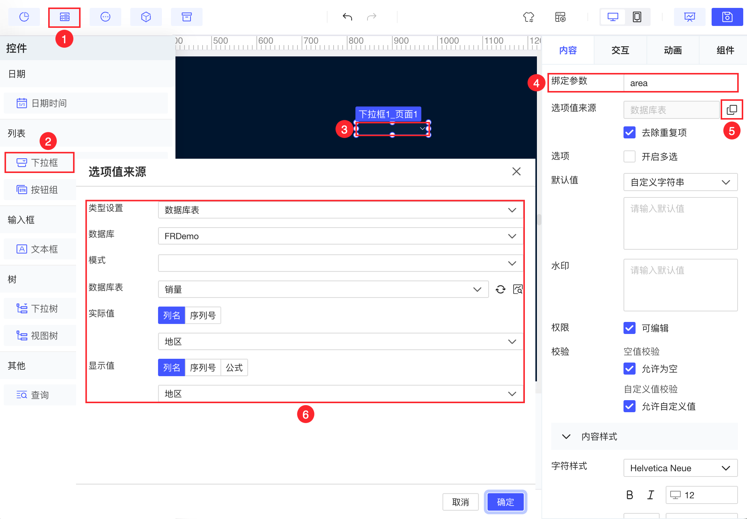Click the chart pie icon in toolbar
Image resolution: width=747 pixels, height=519 pixels.
coord(24,17)
